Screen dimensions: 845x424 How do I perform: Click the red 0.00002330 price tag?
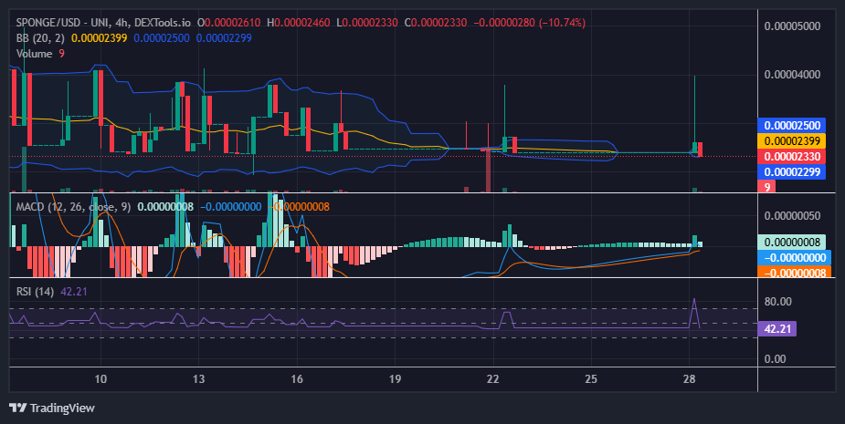pyautogui.click(x=792, y=157)
